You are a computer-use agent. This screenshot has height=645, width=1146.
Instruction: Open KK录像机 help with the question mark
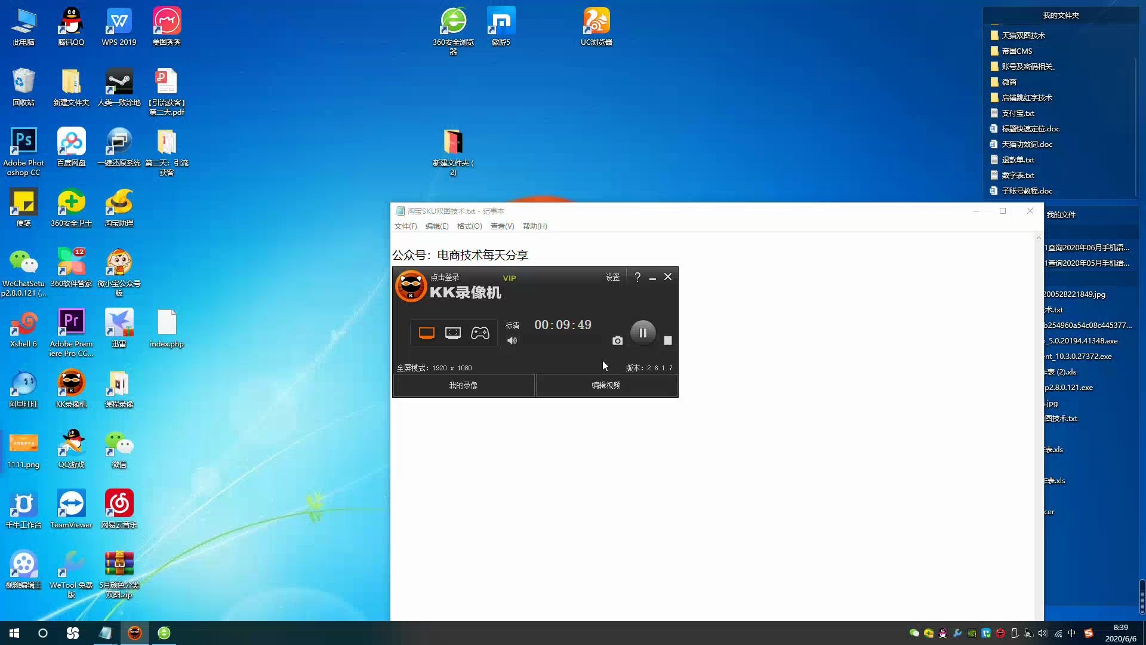click(637, 277)
